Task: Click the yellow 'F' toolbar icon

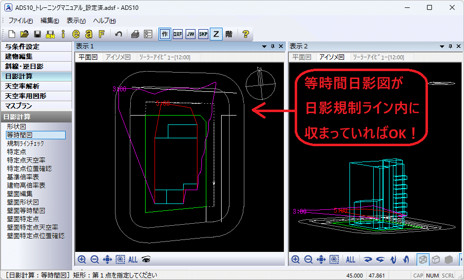Action: tap(102, 34)
